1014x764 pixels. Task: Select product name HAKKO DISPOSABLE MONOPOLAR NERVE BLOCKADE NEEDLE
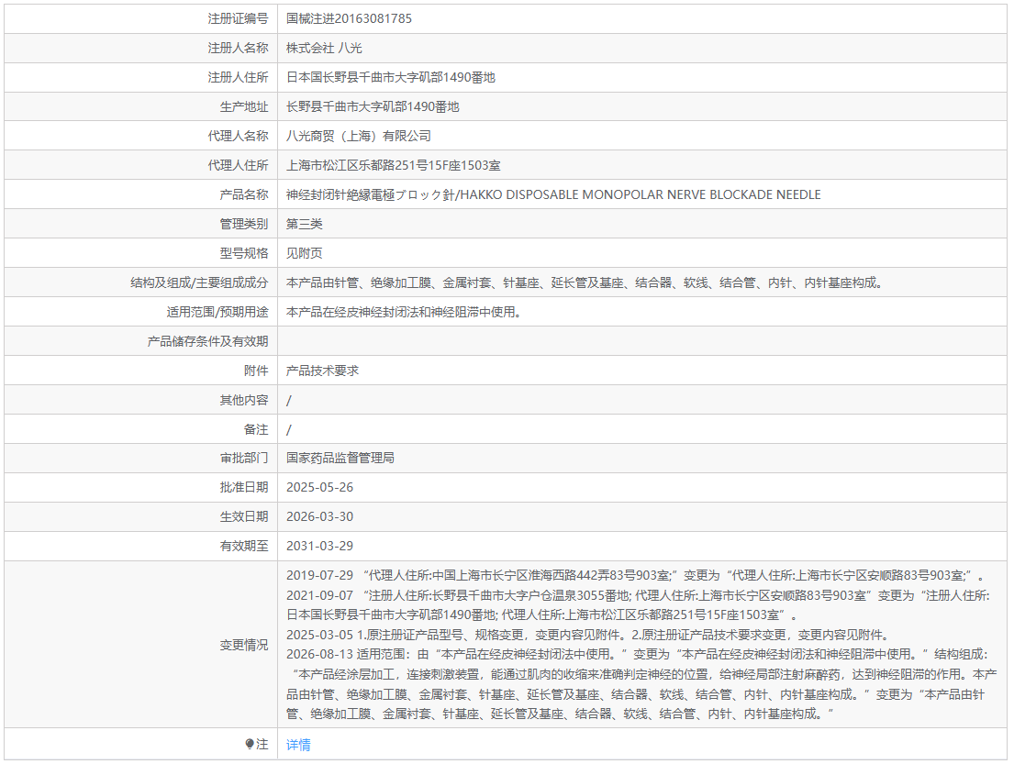click(x=641, y=194)
